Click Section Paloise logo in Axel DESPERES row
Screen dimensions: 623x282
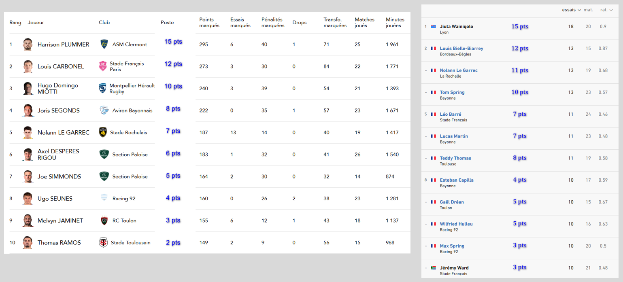tap(104, 154)
